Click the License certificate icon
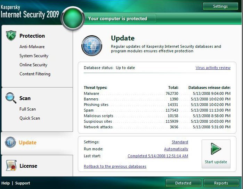Image resolution: width=243 pixels, height=189 pixels. coord(11,166)
